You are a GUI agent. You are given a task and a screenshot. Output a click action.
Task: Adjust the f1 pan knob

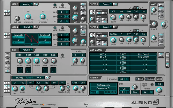pos(154,10)
